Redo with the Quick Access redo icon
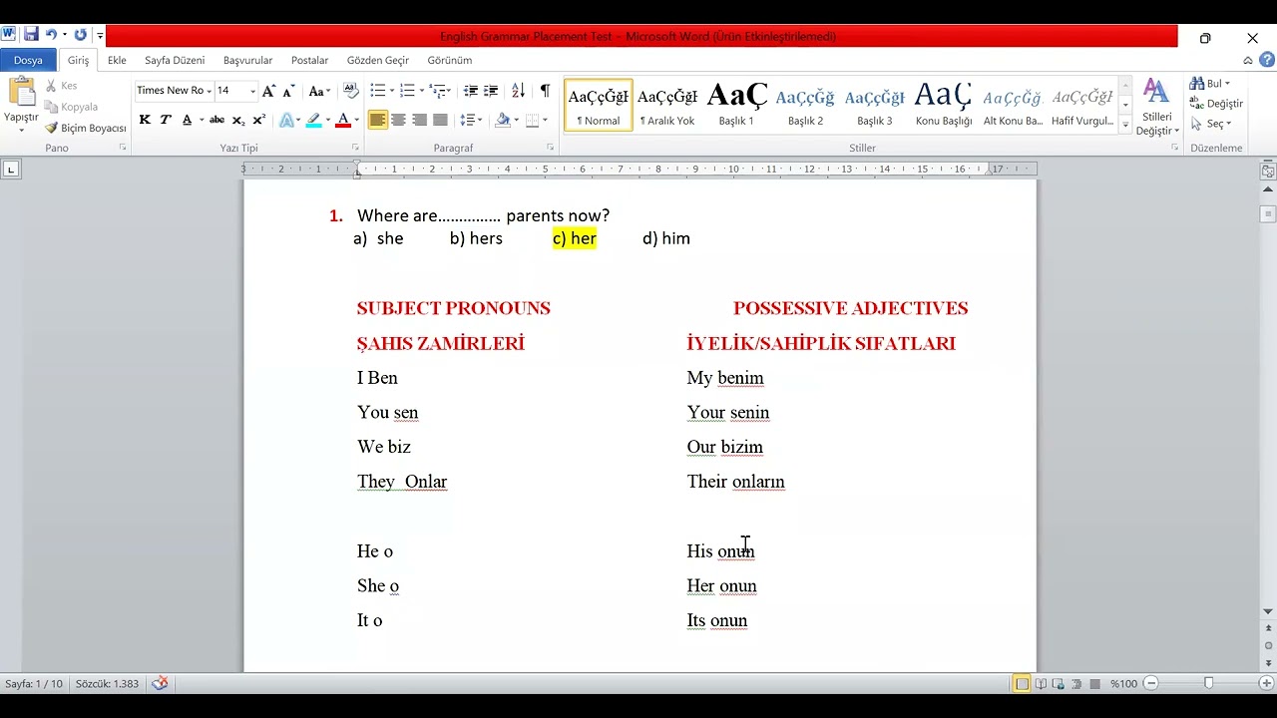The width and height of the screenshot is (1277, 718). [80, 35]
